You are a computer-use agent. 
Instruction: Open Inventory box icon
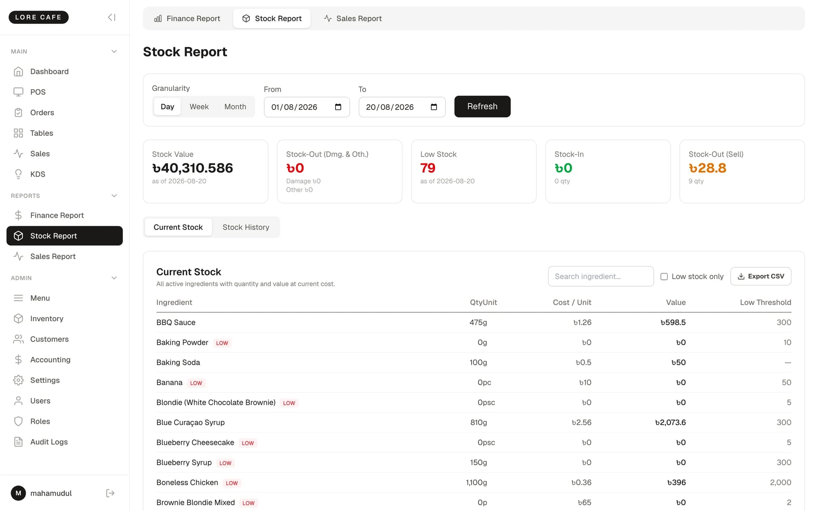coord(18,319)
